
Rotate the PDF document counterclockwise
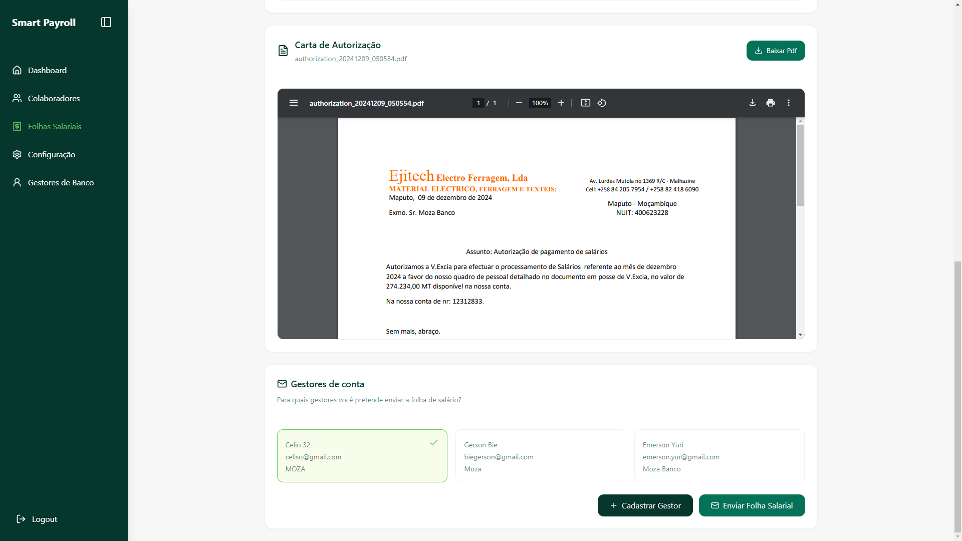(602, 103)
